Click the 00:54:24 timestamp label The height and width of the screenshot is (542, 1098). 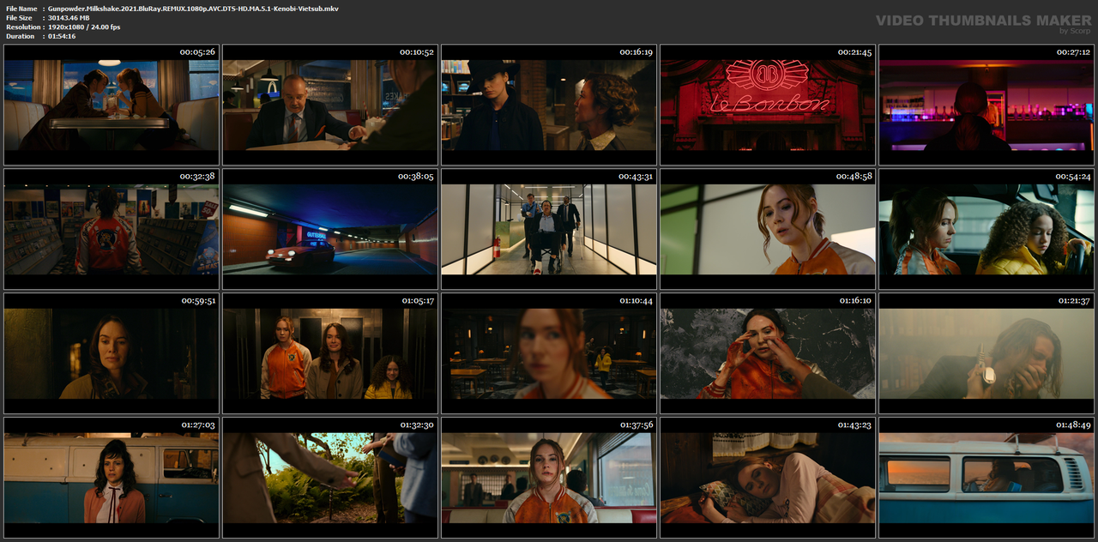[1073, 176]
